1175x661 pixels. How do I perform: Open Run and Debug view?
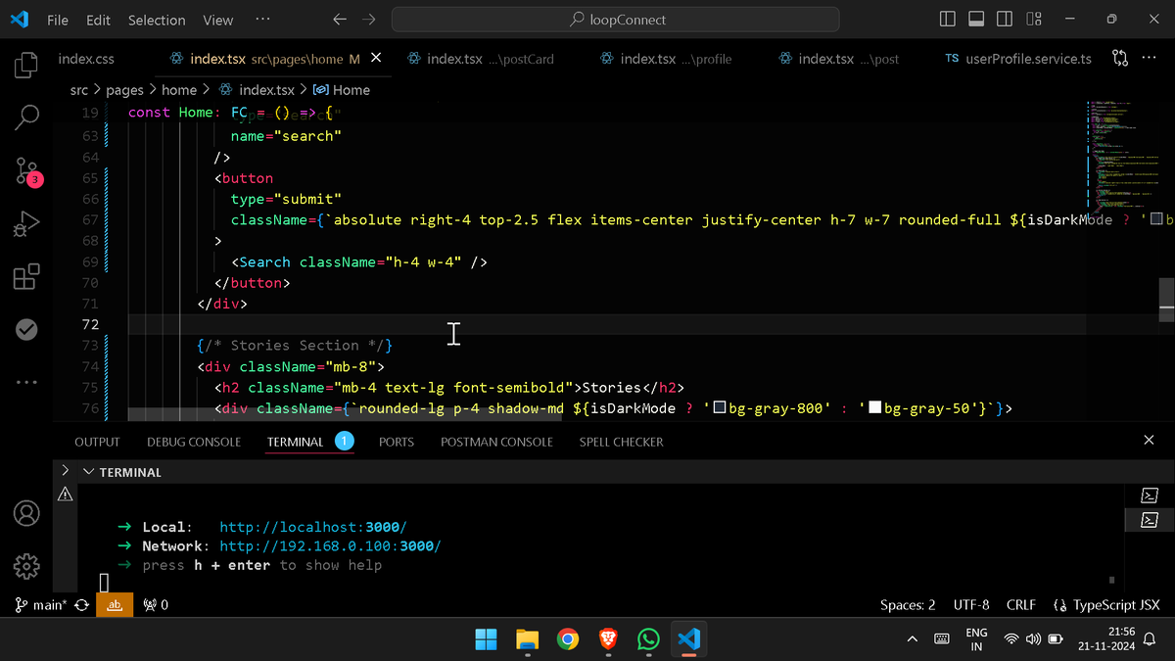tap(26, 224)
